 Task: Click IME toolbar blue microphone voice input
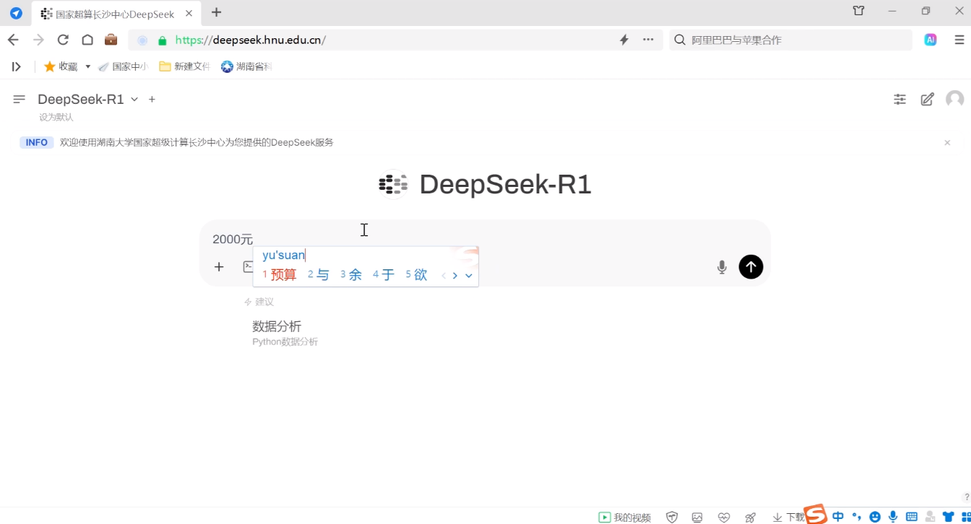pos(894,517)
